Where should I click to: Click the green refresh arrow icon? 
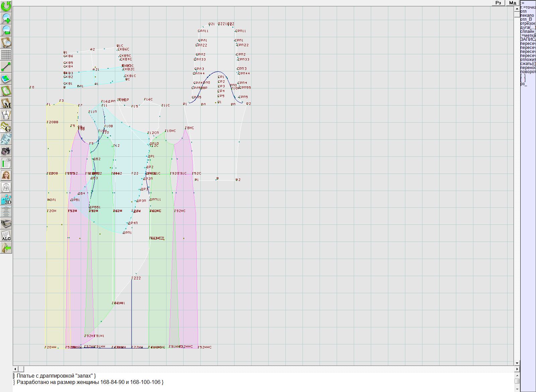point(6,6)
